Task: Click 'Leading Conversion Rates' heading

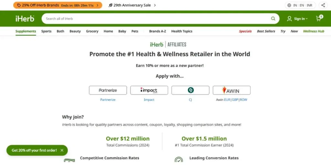Action: [214, 158]
